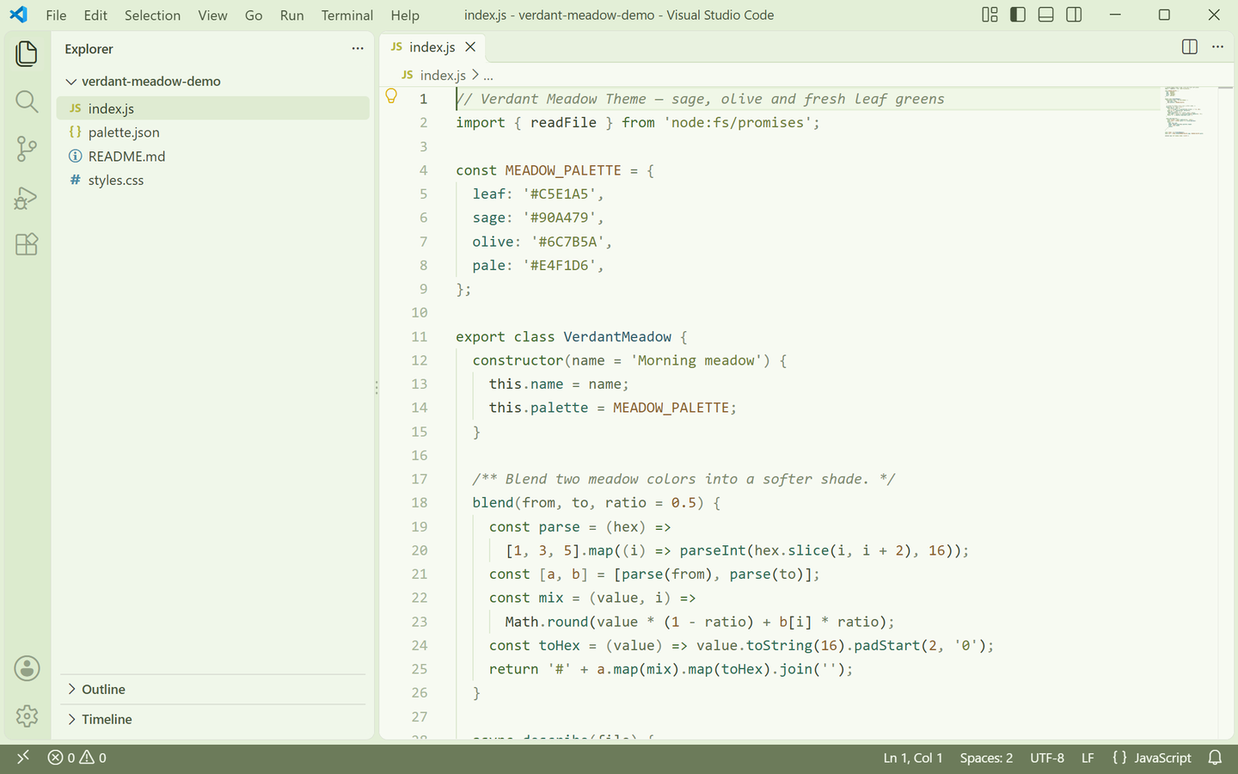Go to line via Ln 1, Col 1

point(913,758)
